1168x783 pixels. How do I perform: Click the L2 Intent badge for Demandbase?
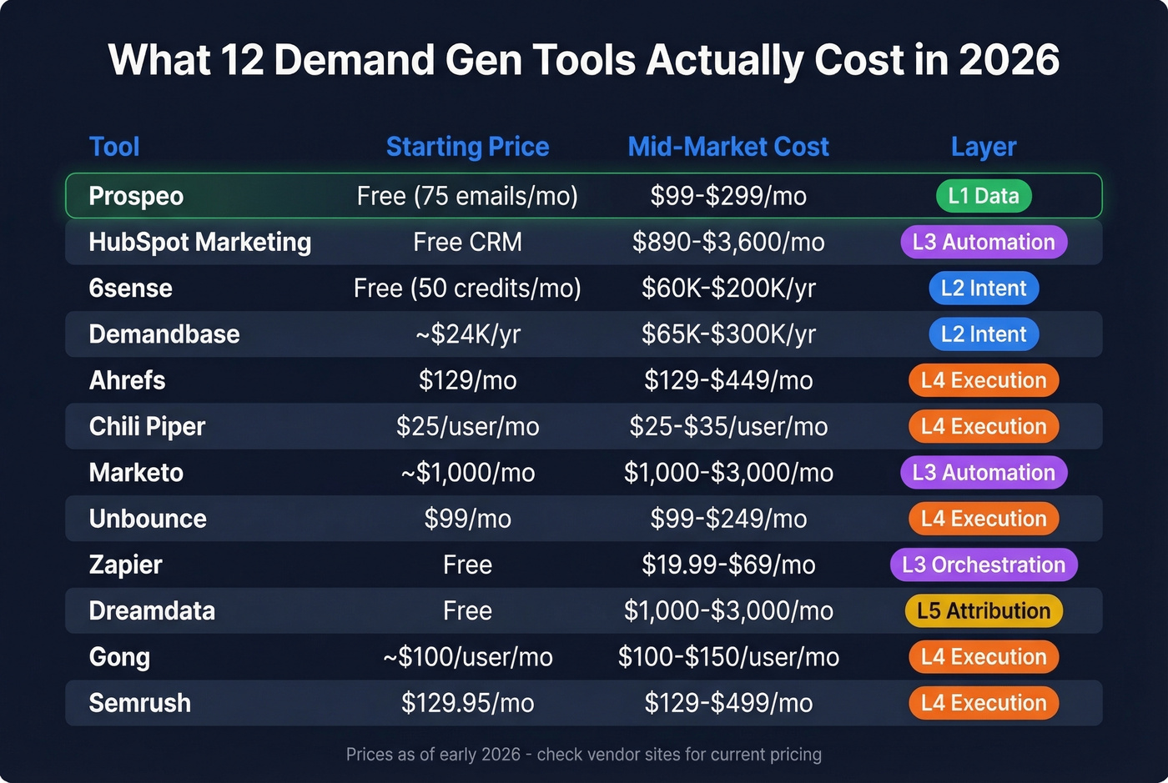coord(984,334)
